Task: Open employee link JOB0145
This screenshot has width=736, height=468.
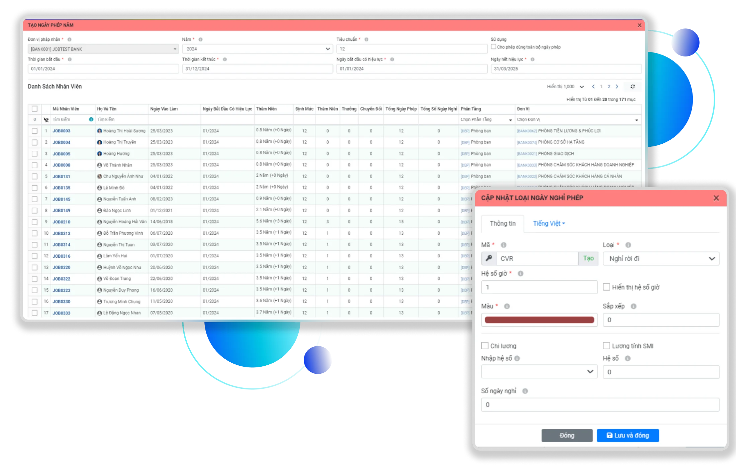Action: pyautogui.click(x=62, y=199)
